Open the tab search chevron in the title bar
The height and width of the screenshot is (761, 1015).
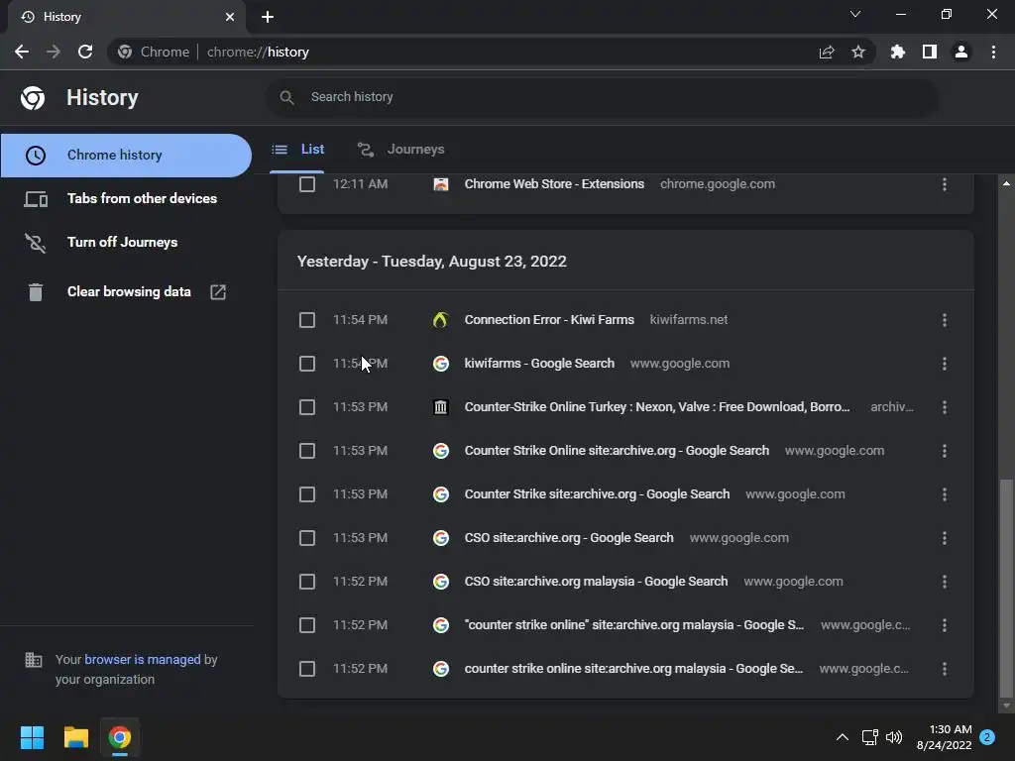coord(855,14)
